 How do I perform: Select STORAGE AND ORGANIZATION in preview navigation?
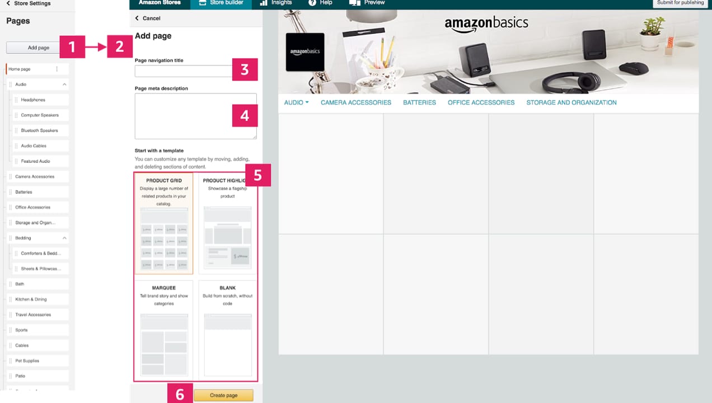572,102
